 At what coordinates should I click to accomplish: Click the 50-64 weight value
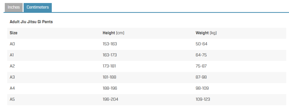(x=202, y=44)
